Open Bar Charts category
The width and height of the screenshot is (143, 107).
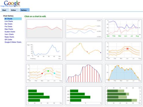8,24
